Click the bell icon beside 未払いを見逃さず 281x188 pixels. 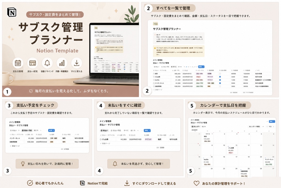pos(115,164)
